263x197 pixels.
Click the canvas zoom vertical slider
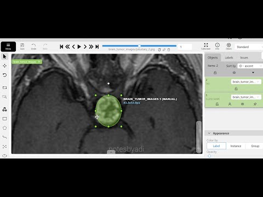[199, 137]
